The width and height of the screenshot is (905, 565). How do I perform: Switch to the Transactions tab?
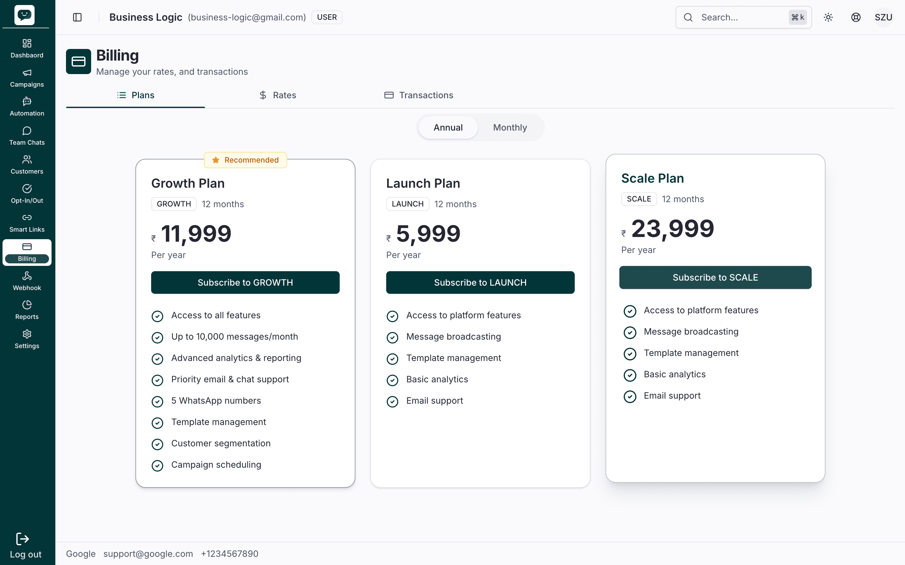coord(419,95)
